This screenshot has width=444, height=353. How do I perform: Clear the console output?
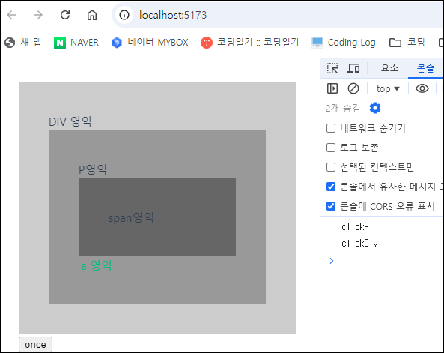click(x=353, y=88)
